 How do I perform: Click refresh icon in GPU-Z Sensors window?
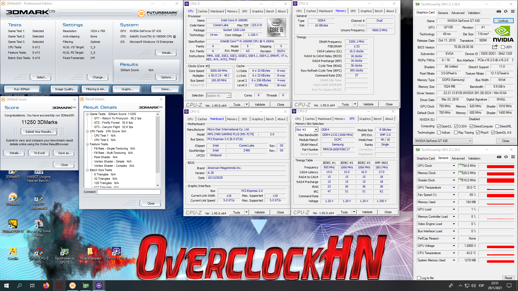(506, 157)
